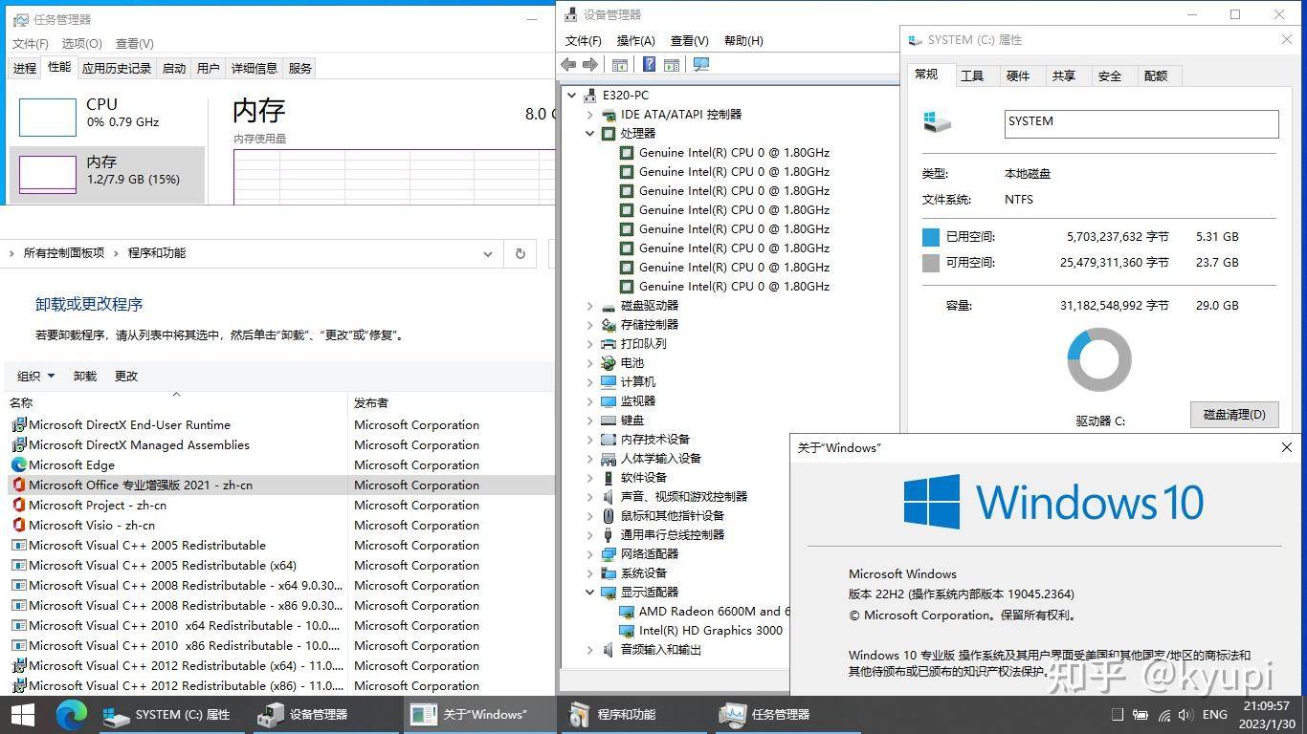Image resolution: width=1307 pixels, height=734 pixels.
Task: Click the 键盘 keyboard category icon
Action: tap(609, 420)
